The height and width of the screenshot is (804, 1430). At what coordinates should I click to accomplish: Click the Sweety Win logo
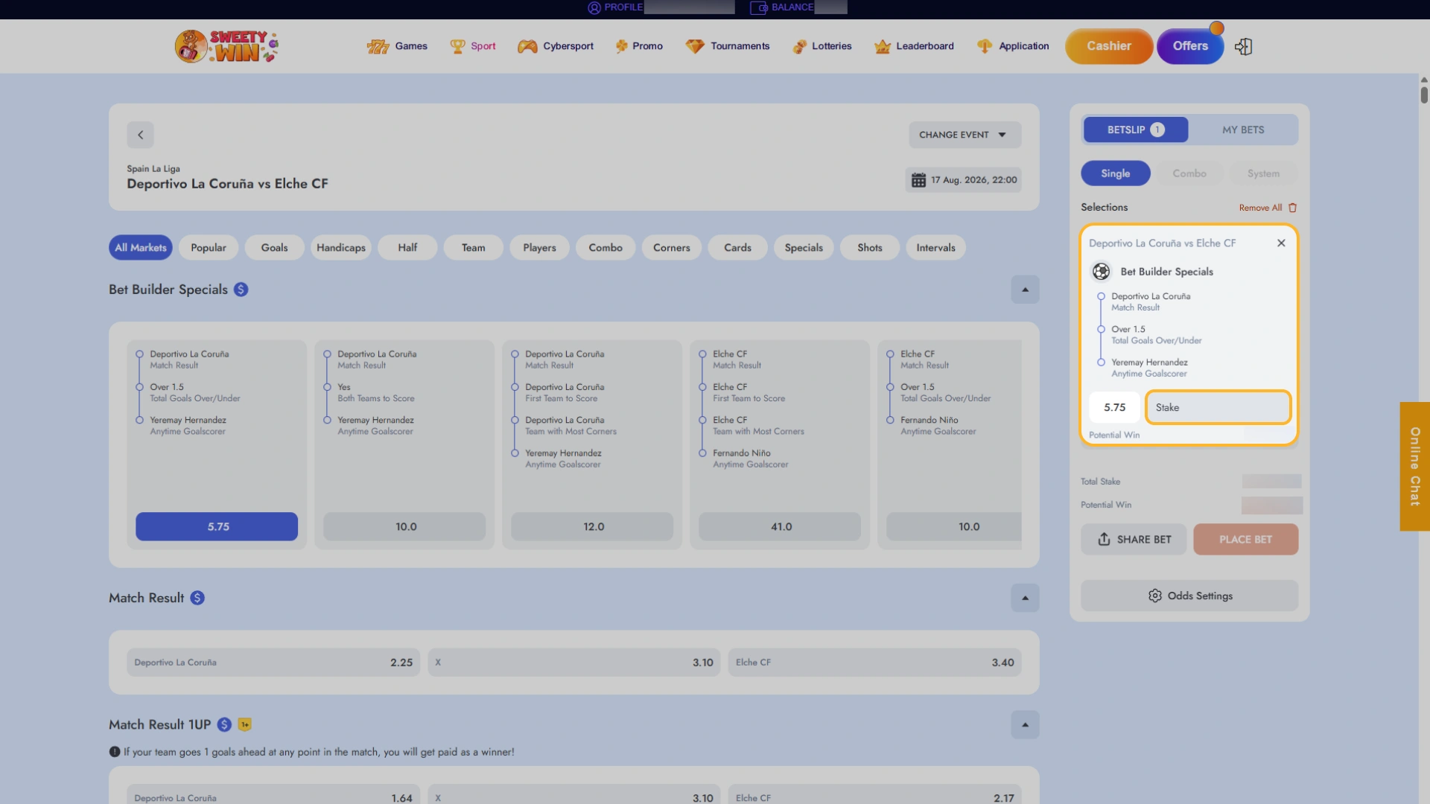226,46
